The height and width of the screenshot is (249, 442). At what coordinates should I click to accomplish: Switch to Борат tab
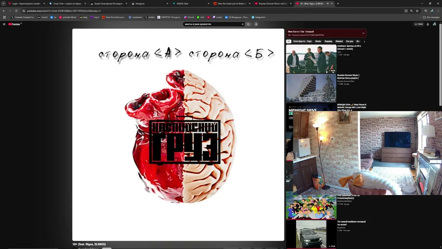tap(108, 3)
